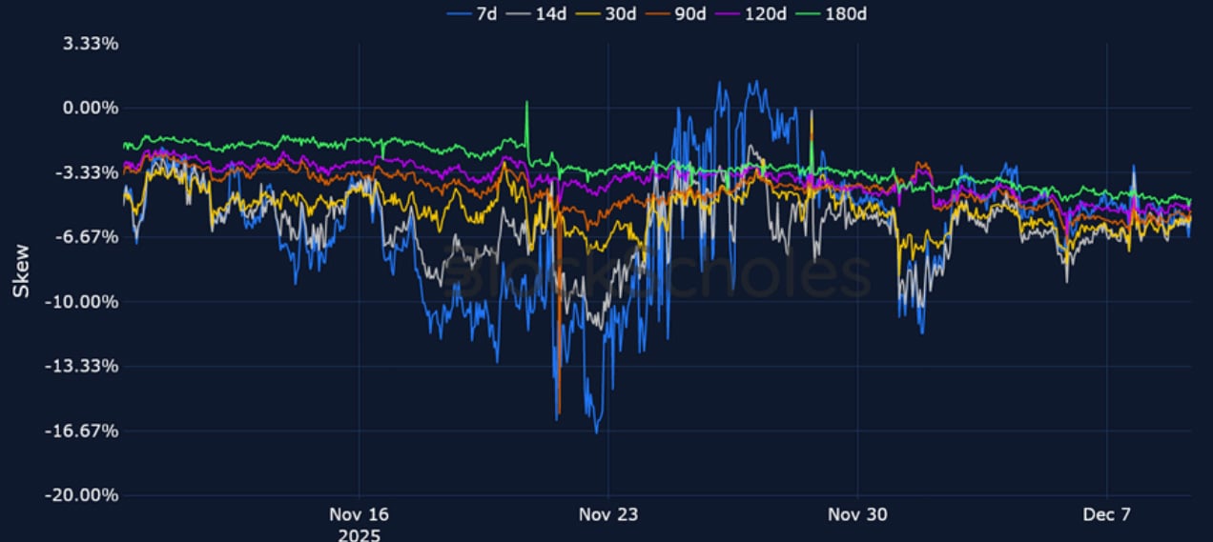This screenshot has width=1213, height=542.
Task: Select the -10.00% axis label
Action: pos(86,302)
